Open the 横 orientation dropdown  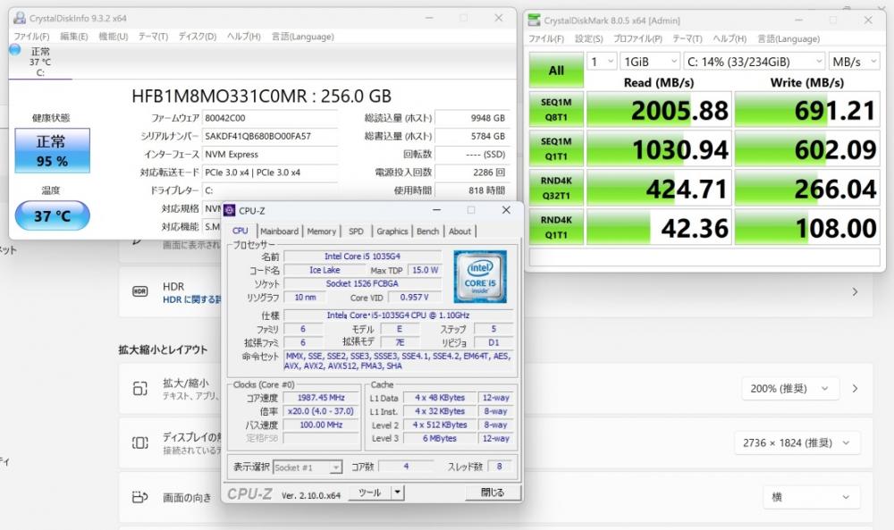click(x=811, y=497)
